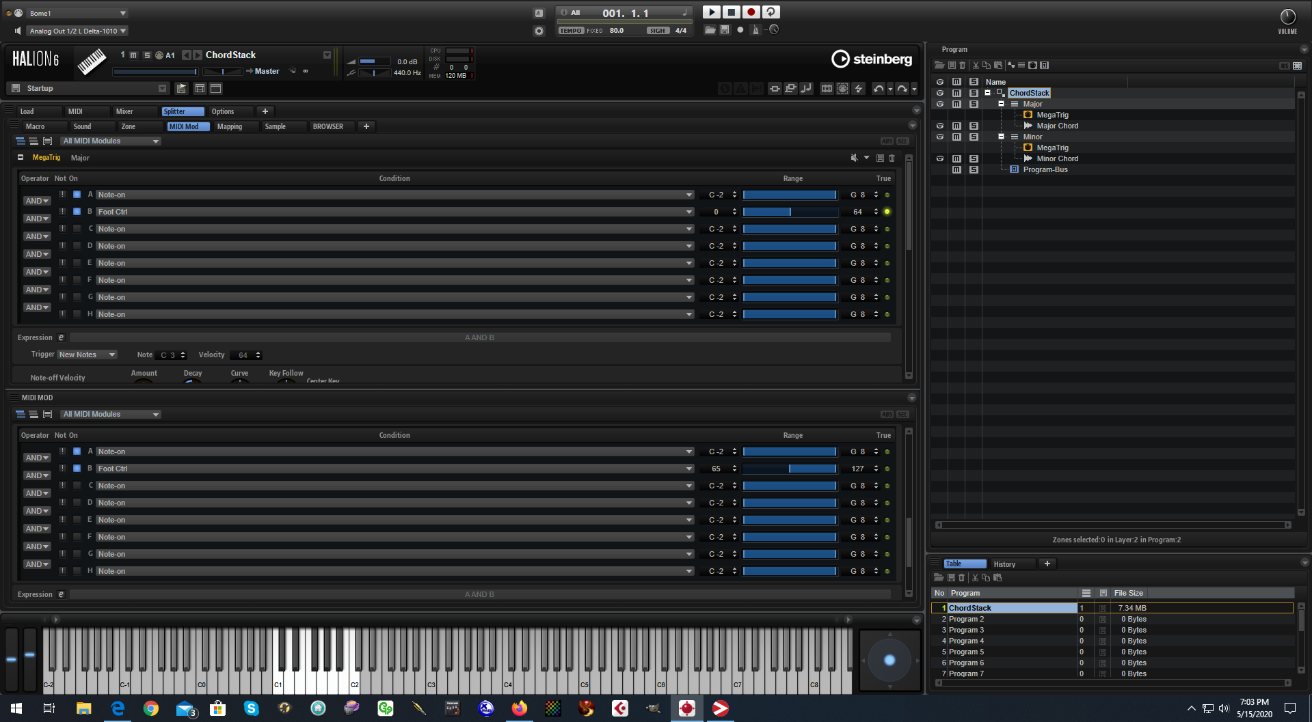Screen dimensions: 1312x722
Task: Toggle On checkbox for condition C in MegaTrig
Action: tap(77, 229)
